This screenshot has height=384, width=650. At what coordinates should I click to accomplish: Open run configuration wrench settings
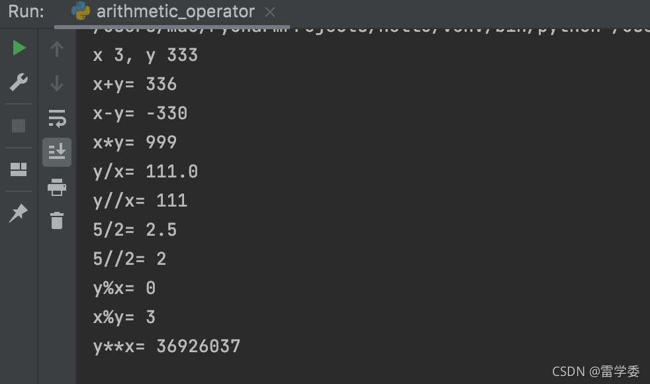click(19, 82)
